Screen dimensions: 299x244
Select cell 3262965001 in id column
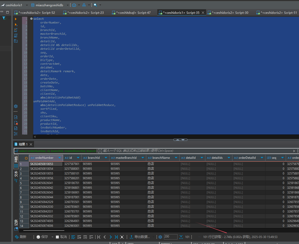72,226
